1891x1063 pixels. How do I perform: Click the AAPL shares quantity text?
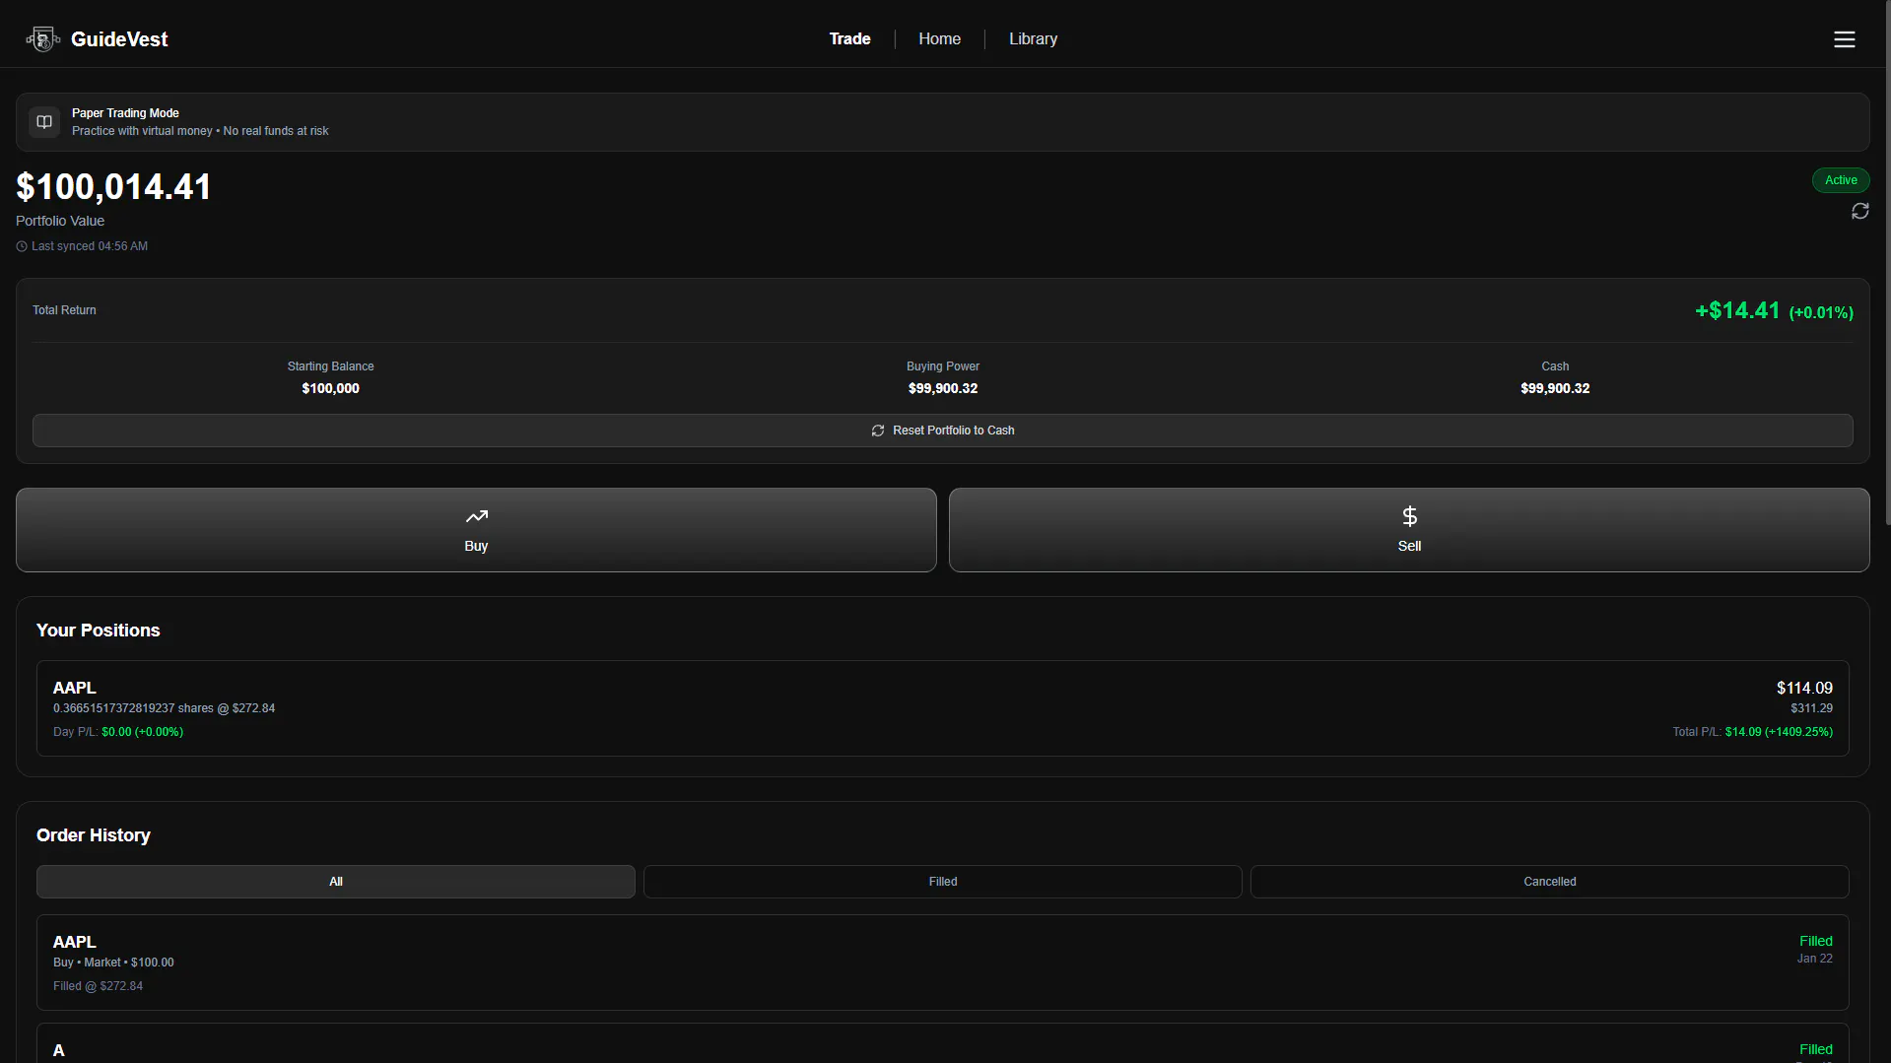click(x=164, y=708)
